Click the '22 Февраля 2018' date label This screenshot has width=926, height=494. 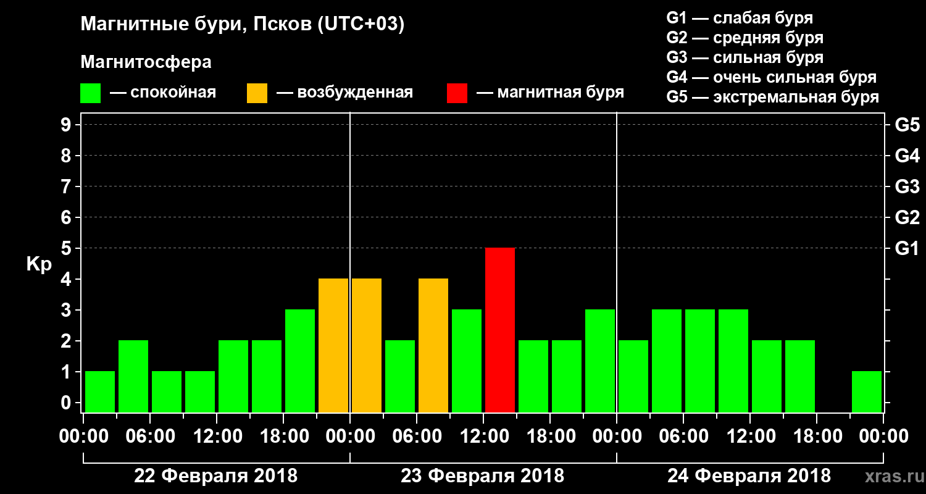(216, 476)
